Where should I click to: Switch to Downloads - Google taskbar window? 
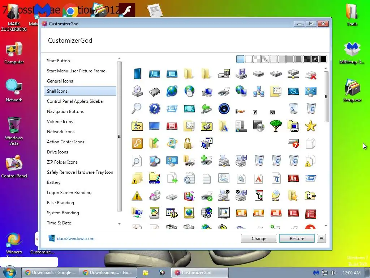click(x=50, y=273)
